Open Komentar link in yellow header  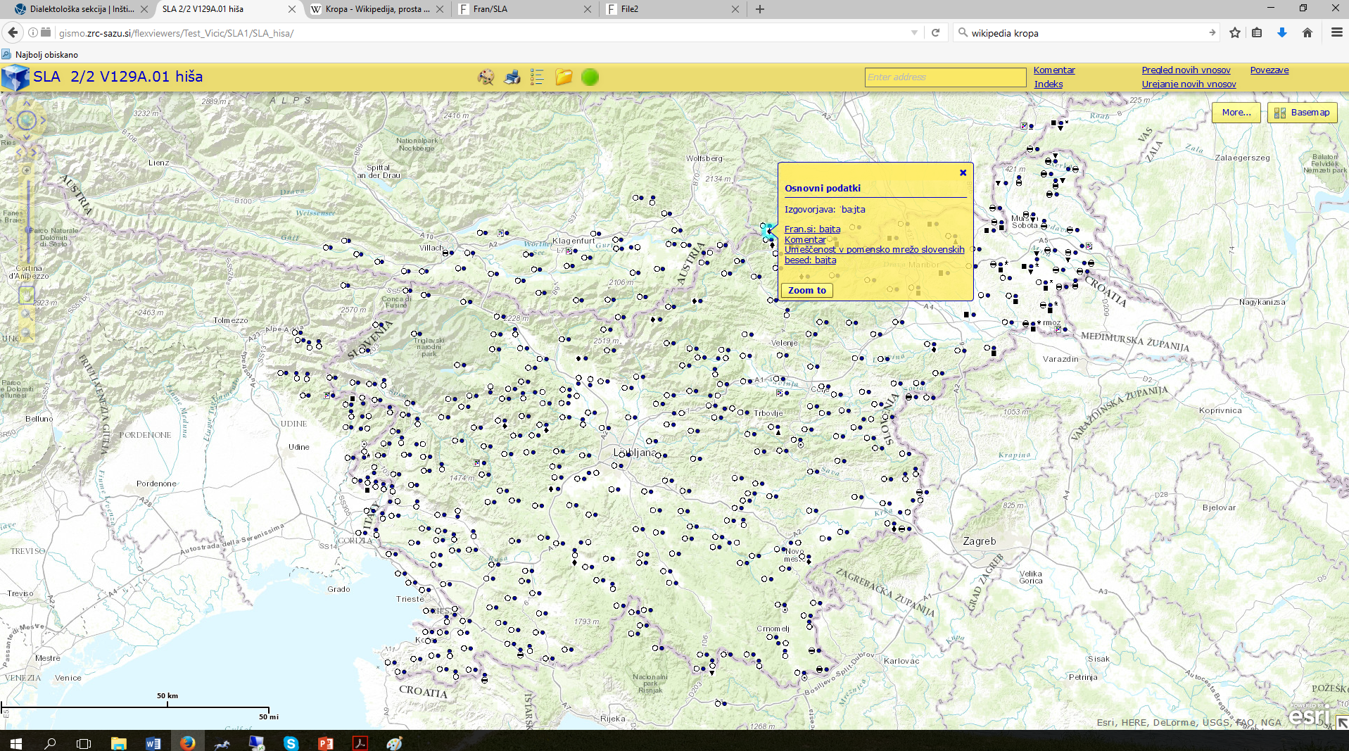1054,70
